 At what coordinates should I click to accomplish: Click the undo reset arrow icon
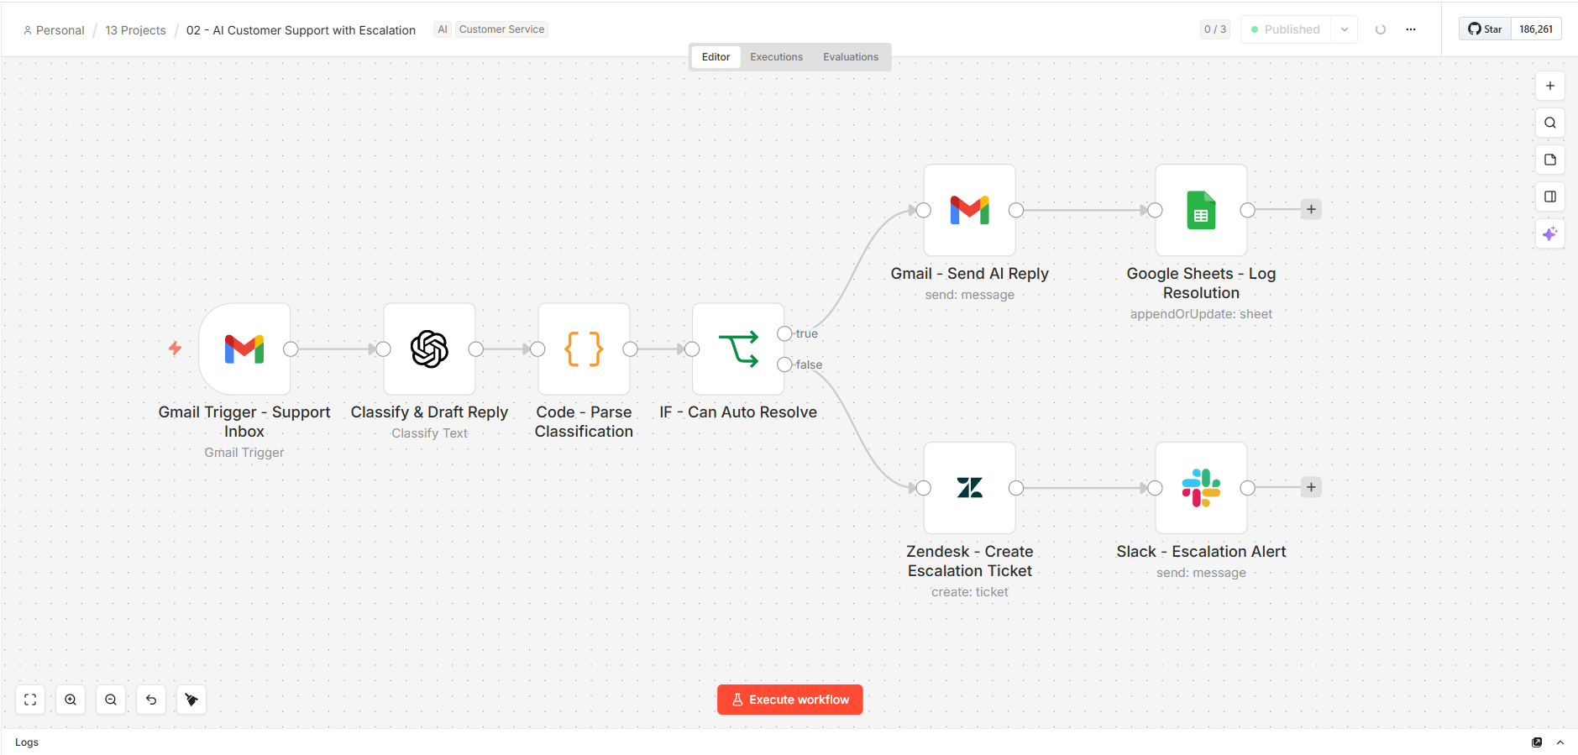tap(151, 700)
